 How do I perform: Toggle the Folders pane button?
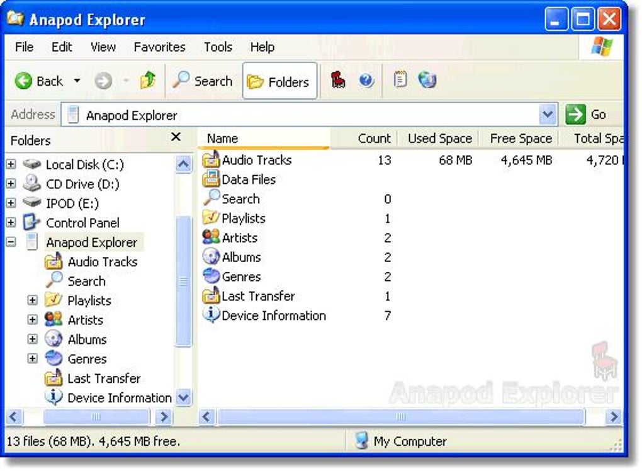(279, 81)
